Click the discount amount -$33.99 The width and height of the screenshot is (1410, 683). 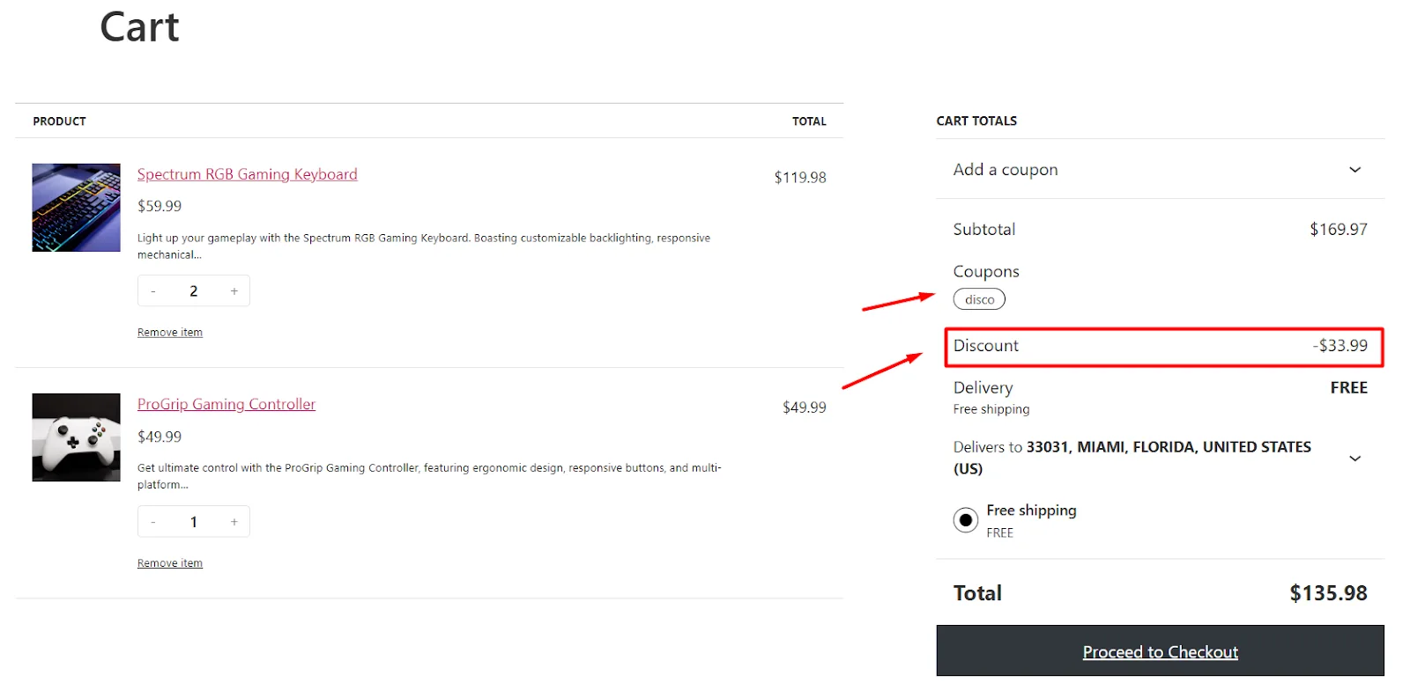click(1339, 346)
